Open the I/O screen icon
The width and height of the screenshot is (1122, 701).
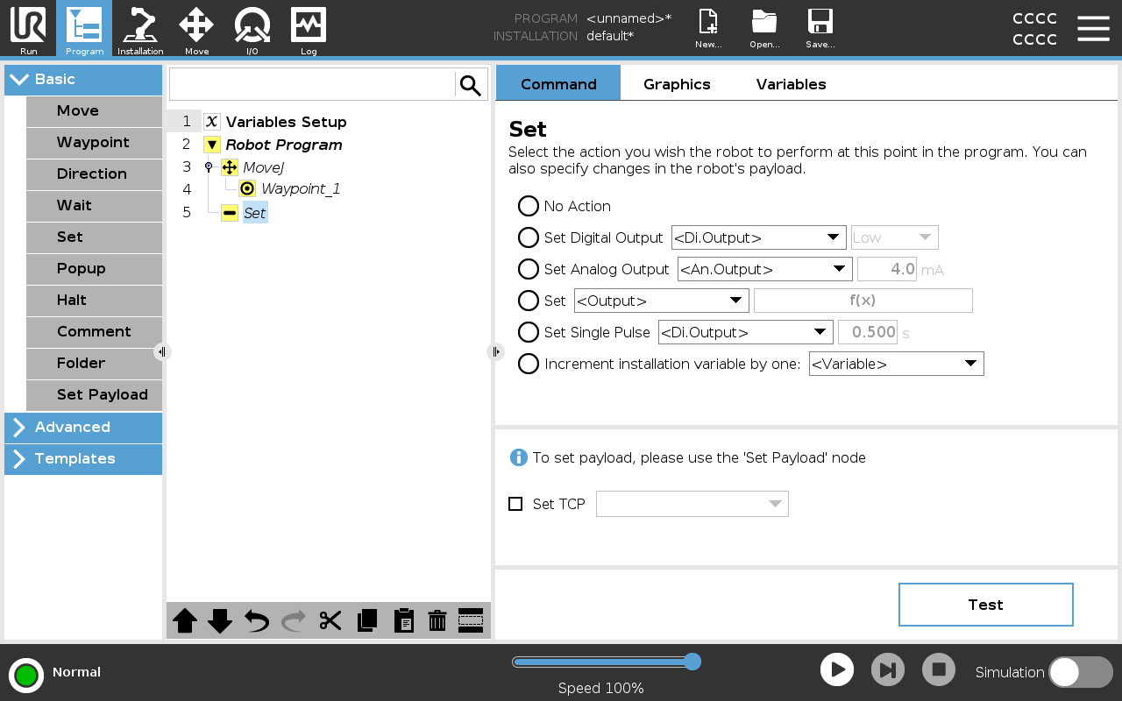(x=252, y=29)
